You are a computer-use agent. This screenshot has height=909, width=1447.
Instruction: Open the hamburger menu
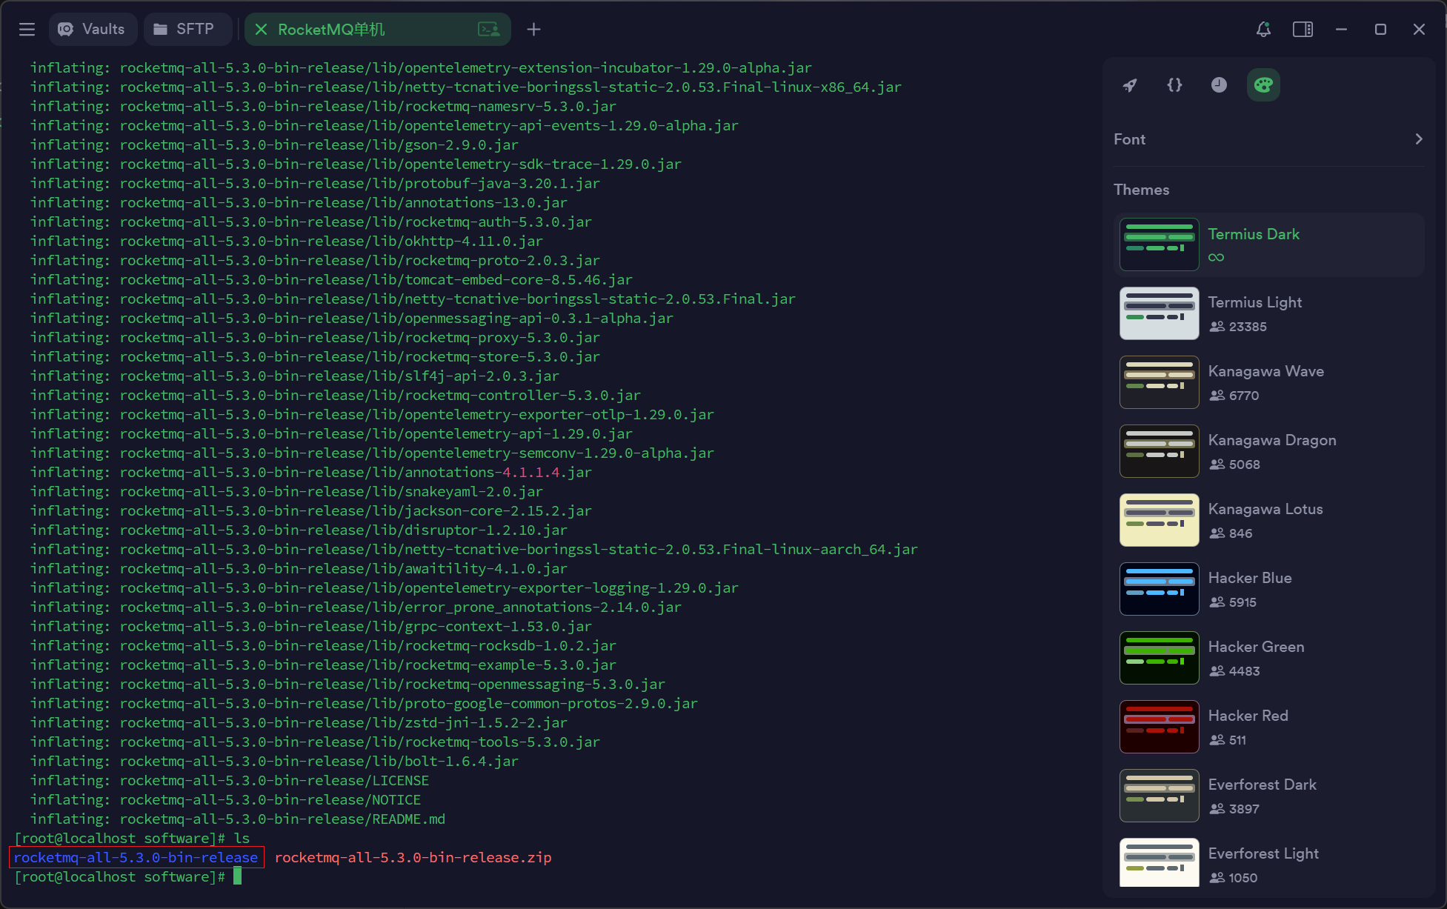coord(27,29)
